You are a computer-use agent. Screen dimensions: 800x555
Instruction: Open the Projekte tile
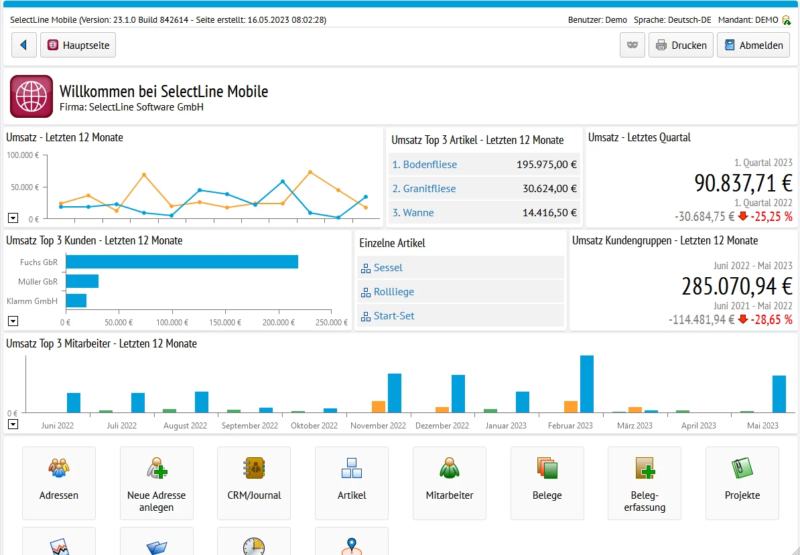tap(742, 483)
